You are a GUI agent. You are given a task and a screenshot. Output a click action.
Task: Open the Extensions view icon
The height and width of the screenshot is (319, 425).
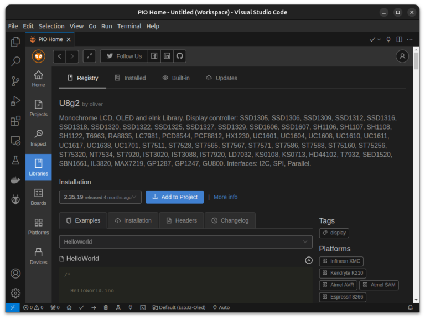pyautogui.click(x=15, y=121)
